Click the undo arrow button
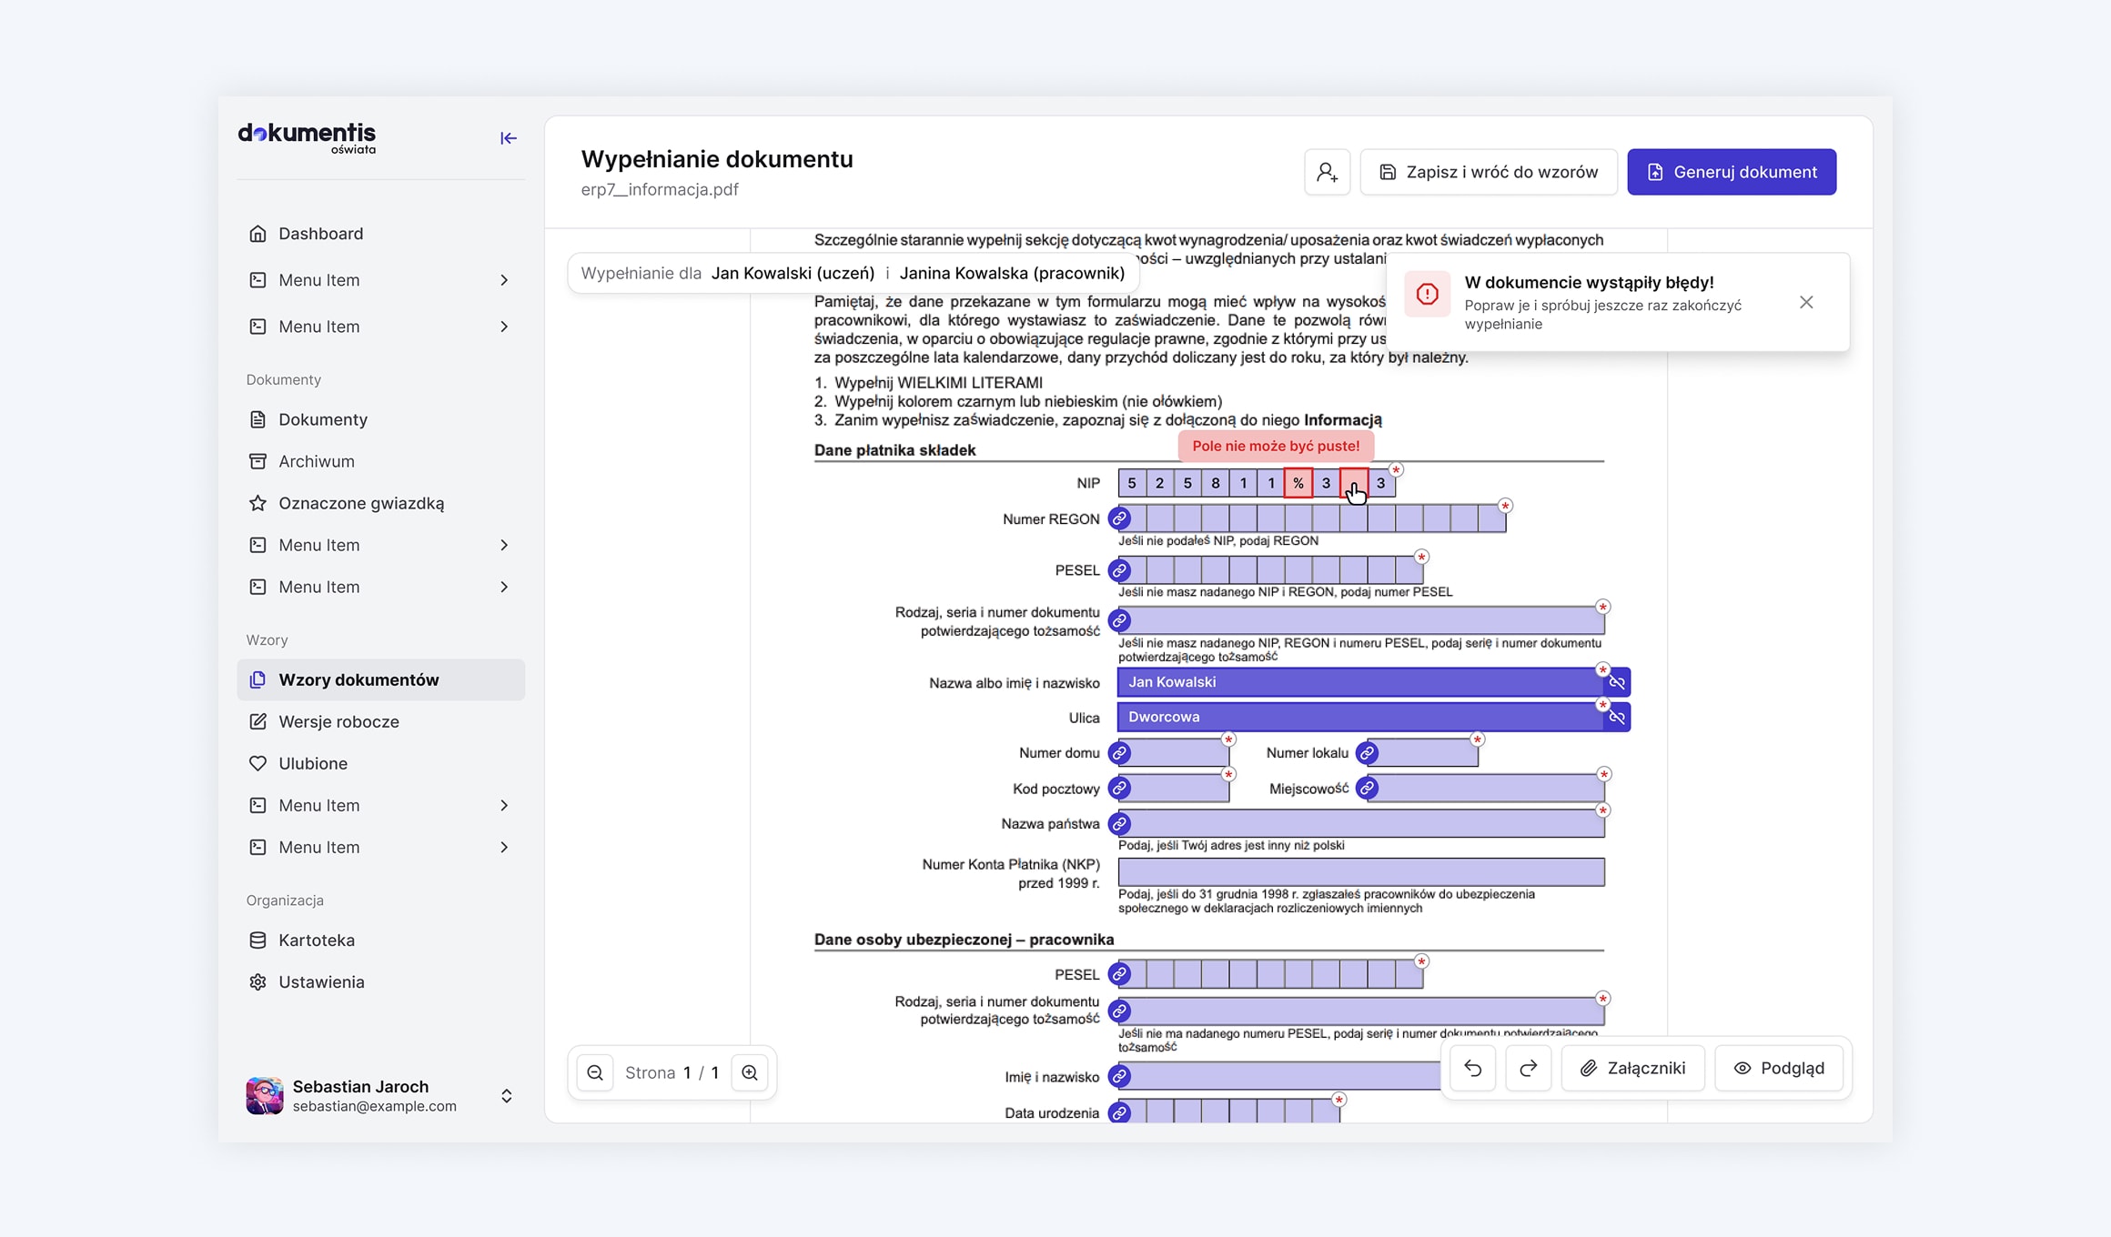Image resolution: width=2111 pixels, height=1237 pixels. (1473, 1068)
